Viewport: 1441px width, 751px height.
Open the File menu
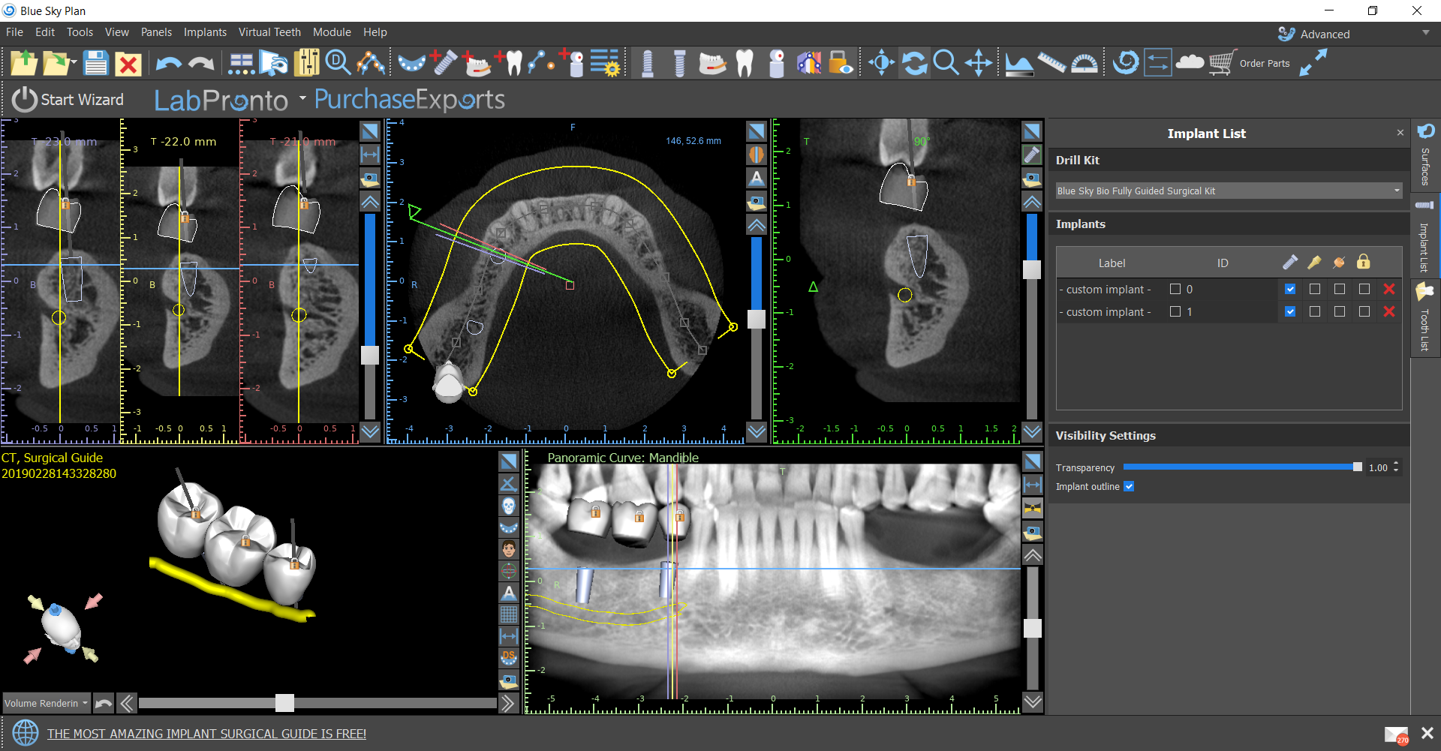tap(14, 32)
